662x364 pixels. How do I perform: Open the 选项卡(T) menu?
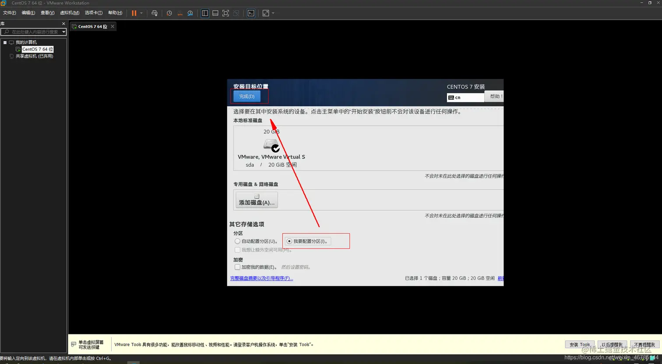click(x=94, y=13)
